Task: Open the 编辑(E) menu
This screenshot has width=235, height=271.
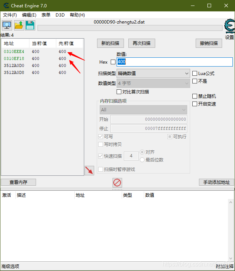Action: pos(29,15)
